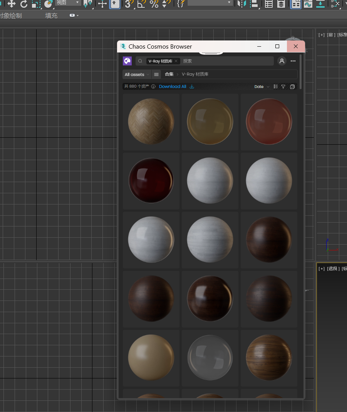
Task: Click the Chaos Cosmos logo icon
Action: coord(127,61)
